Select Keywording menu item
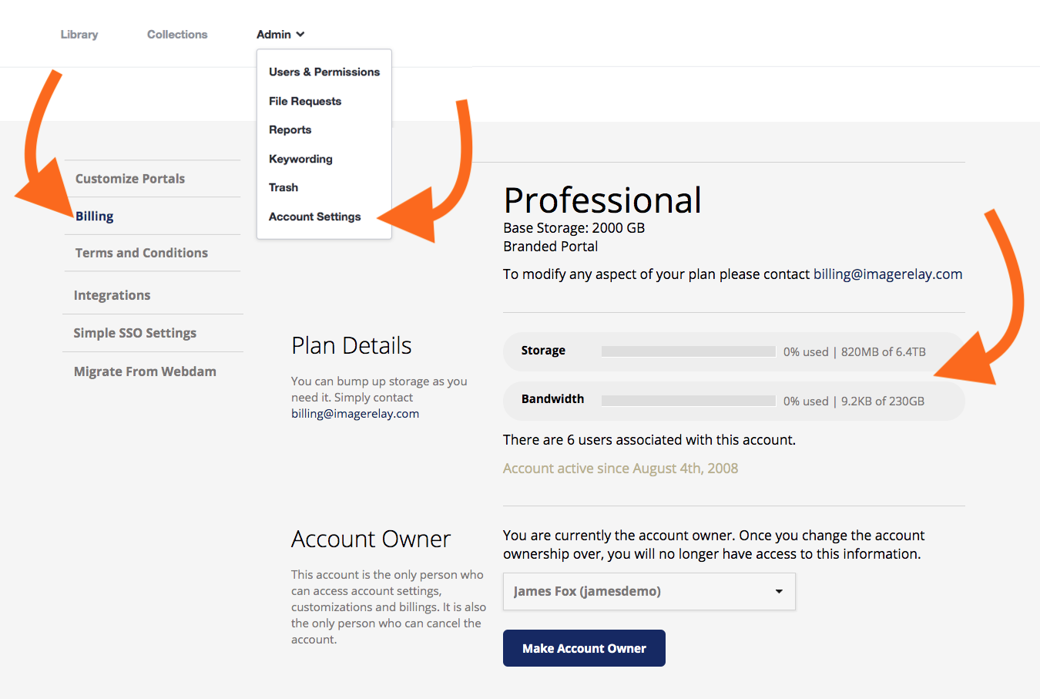 [300, 159]
